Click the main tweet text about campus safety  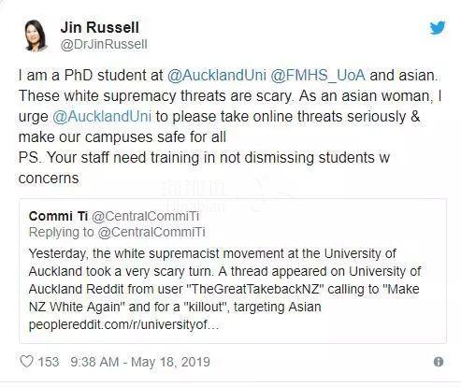click(230, 106)
